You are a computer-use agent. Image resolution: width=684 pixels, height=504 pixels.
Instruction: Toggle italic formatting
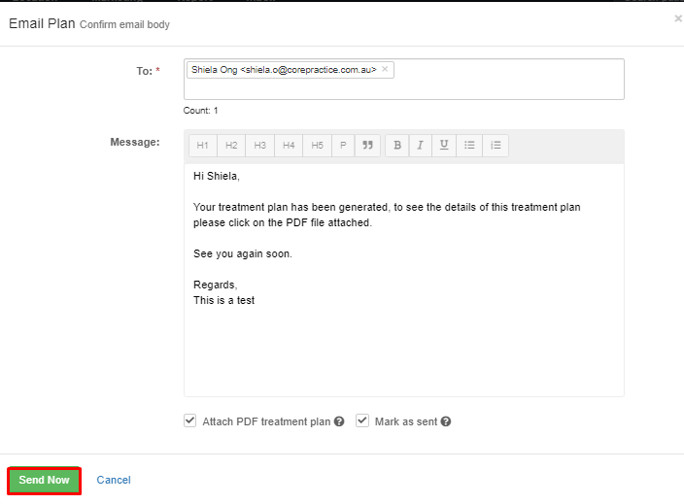tap(420, 146)
